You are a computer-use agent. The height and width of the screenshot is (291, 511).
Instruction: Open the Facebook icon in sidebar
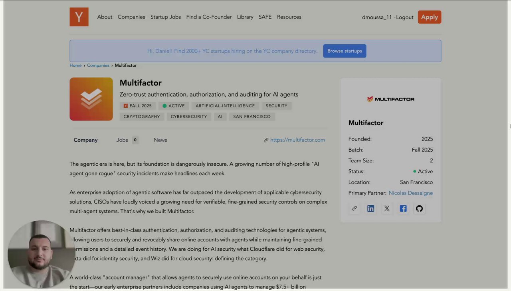[x=403, y=208]
